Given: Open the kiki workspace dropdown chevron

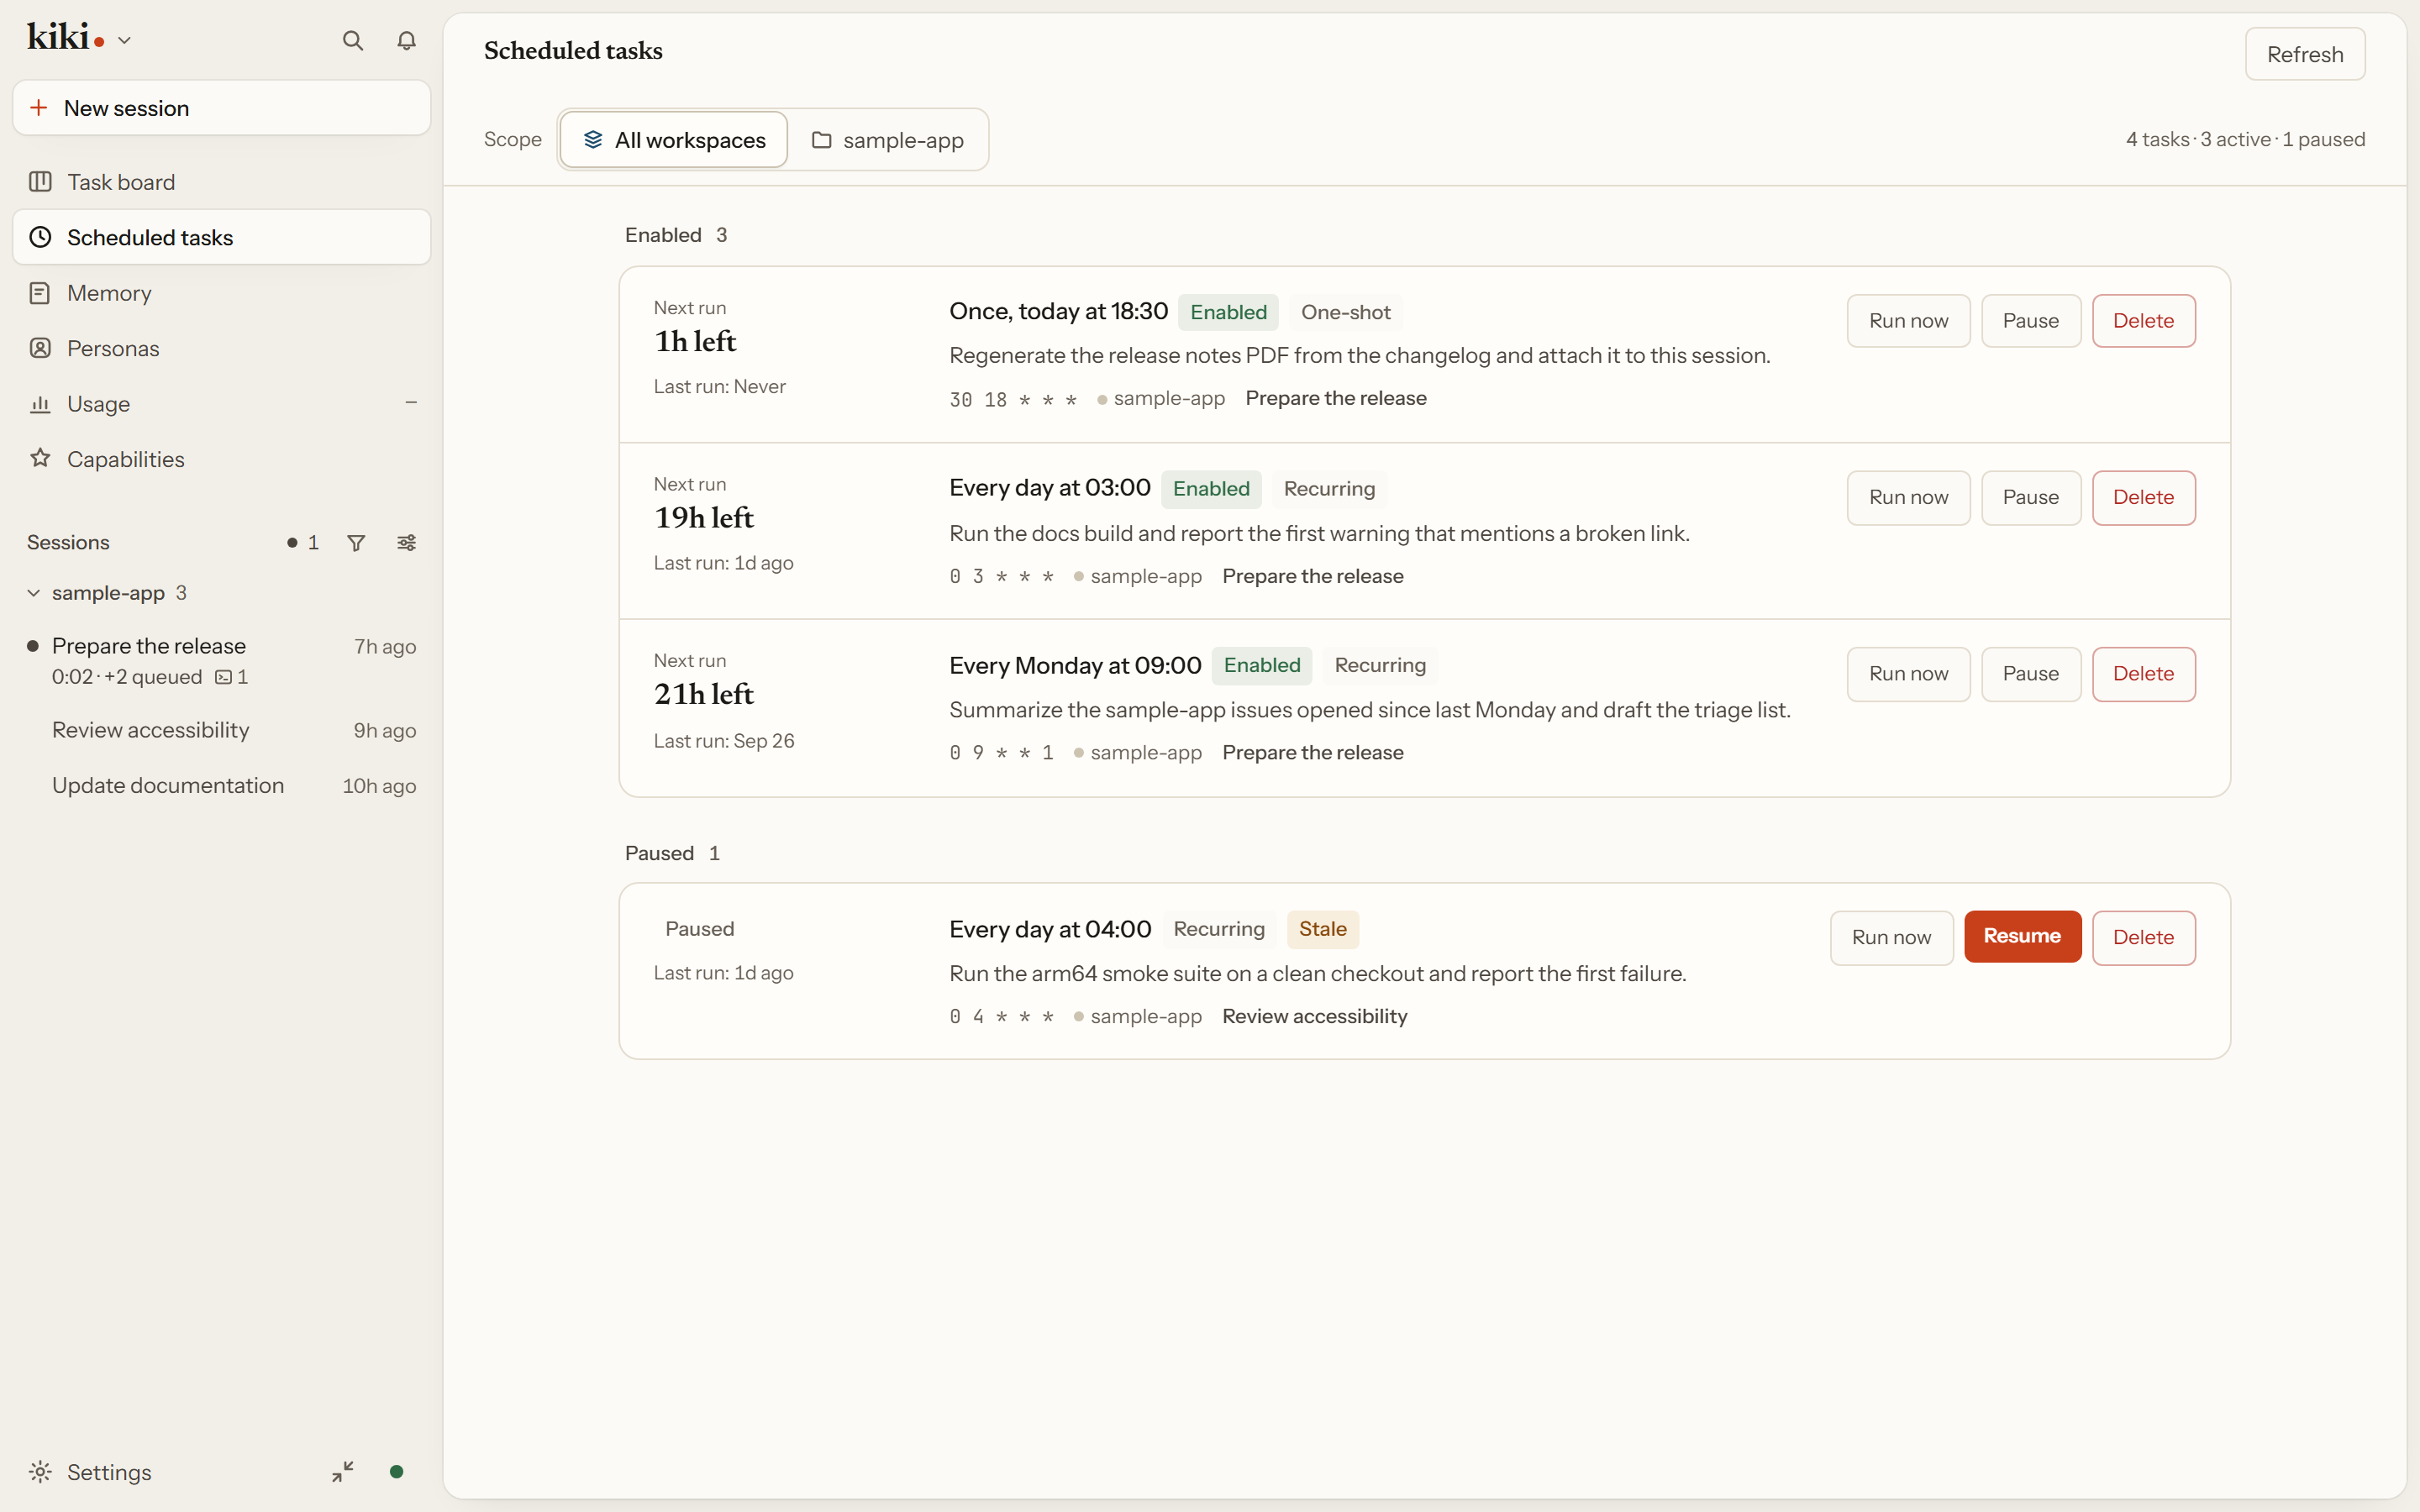Looking at the screenshot, I should point(124,41).
